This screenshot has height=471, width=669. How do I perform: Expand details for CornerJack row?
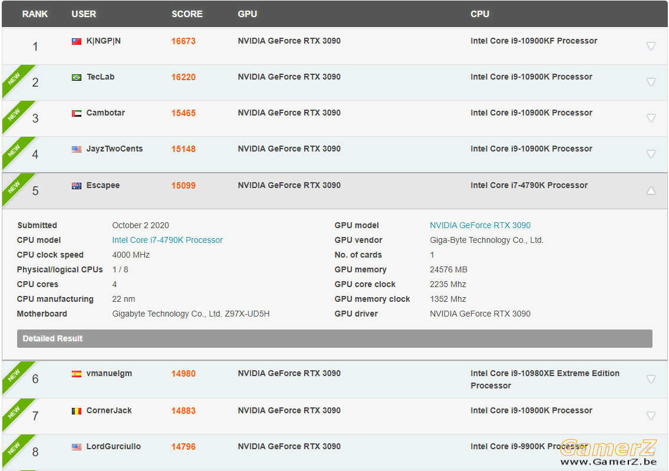[651, 416]
